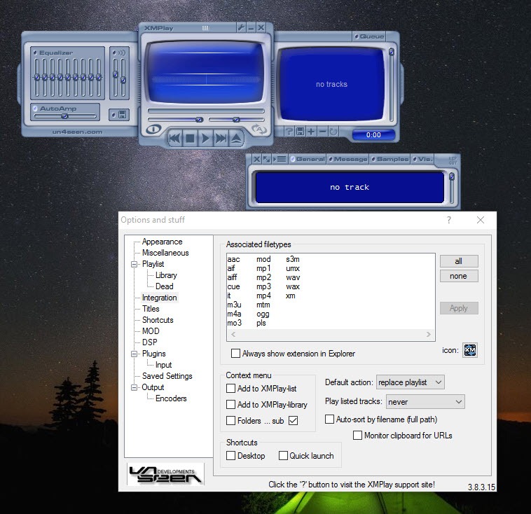This screenshot has width=531, height=514.
Task: Stop playback with the stop button
Action: click(x=190, y=138)
